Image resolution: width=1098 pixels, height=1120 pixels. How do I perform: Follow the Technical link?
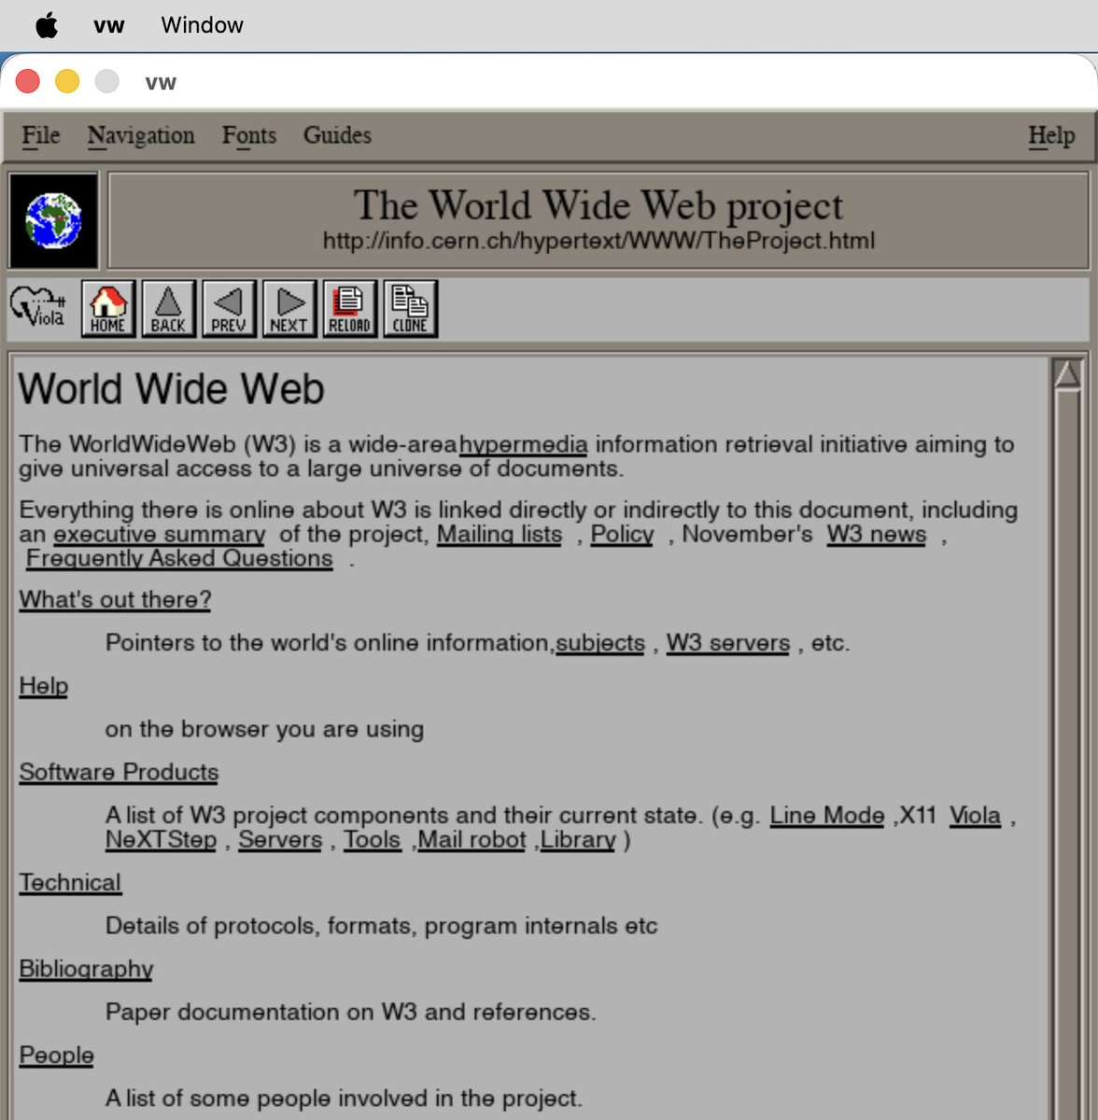coord(70,882)
